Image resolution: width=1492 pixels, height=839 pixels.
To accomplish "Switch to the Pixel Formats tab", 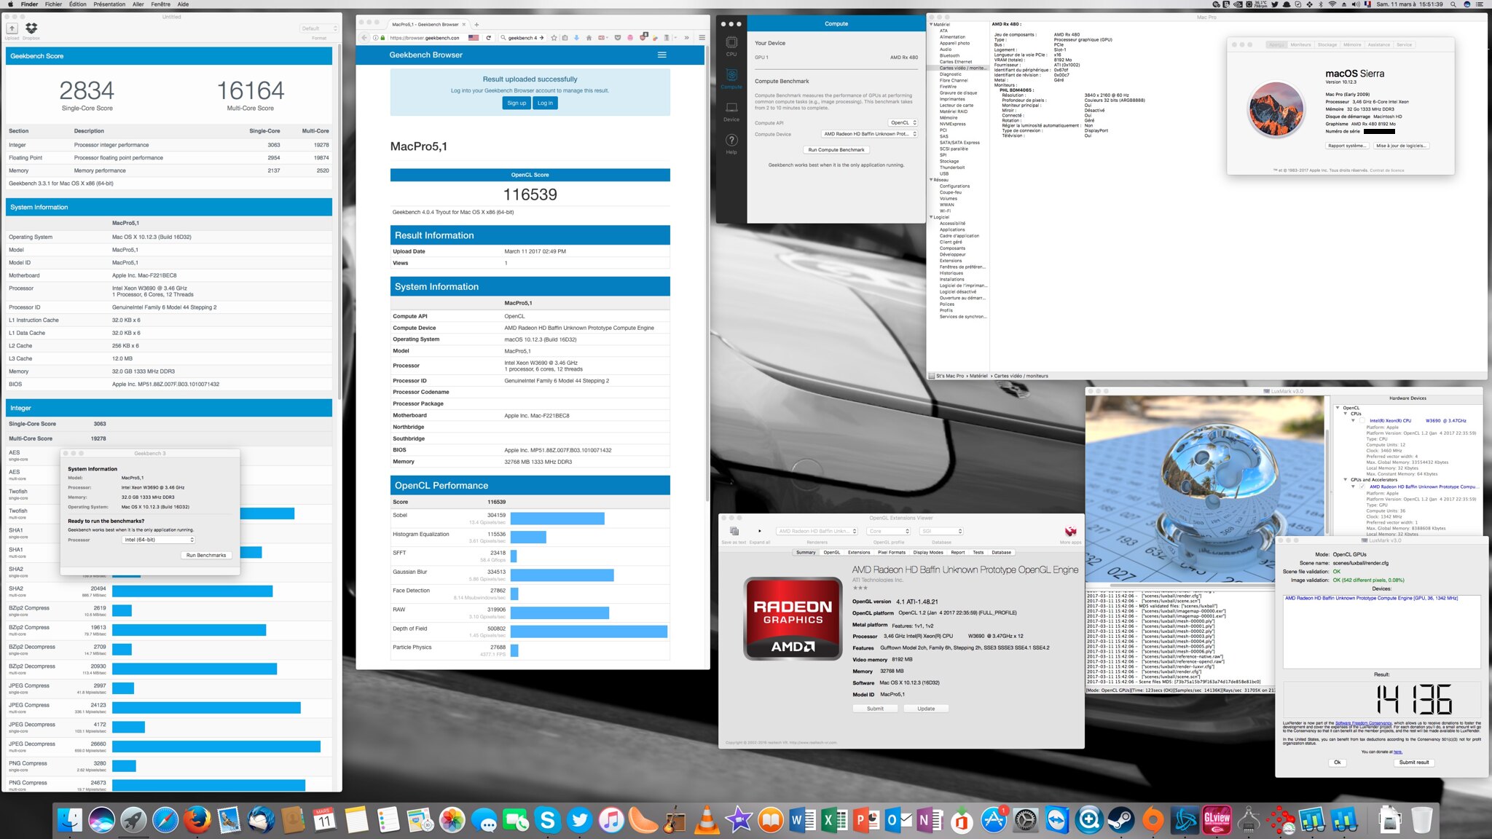I will (x=892, y=553).
